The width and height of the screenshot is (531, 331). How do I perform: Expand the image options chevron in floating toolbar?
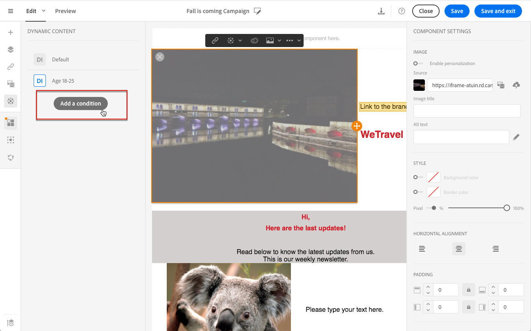279,41
